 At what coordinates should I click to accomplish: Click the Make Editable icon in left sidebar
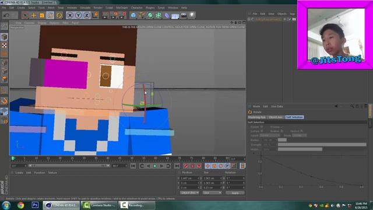4,26
